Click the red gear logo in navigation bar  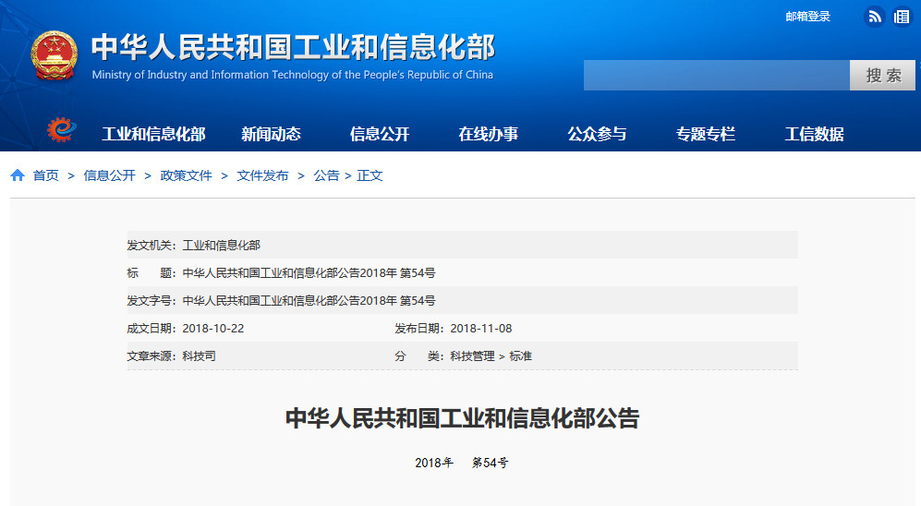pos(62,129)
